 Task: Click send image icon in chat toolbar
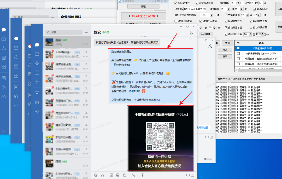(x=111, y=175)
